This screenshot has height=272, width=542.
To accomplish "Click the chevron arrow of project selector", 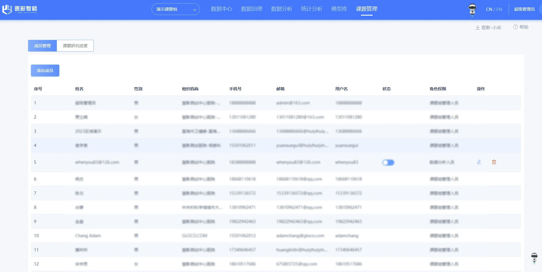I will [195, 10].
